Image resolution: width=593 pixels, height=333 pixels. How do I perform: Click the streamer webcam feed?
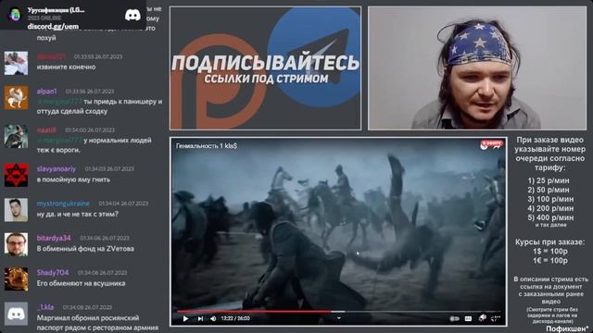click(x=477, y=68)
